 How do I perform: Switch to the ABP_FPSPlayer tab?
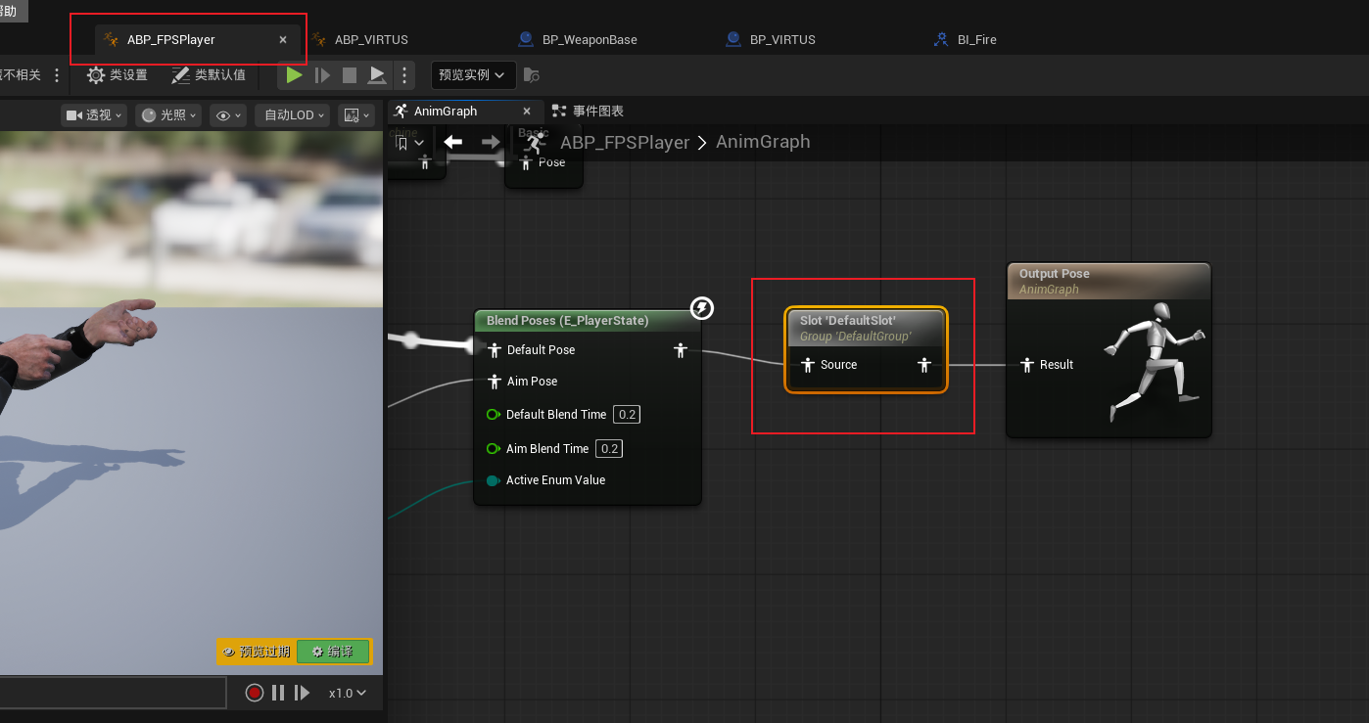pos(170,40)
